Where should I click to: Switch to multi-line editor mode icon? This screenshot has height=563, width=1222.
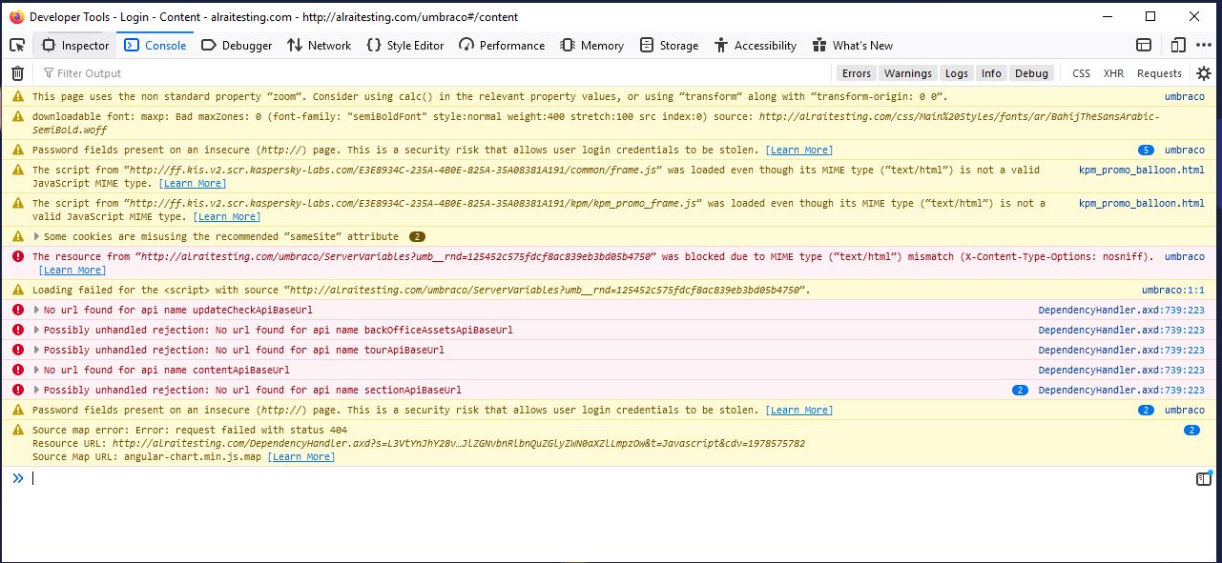click(1204, 479)
